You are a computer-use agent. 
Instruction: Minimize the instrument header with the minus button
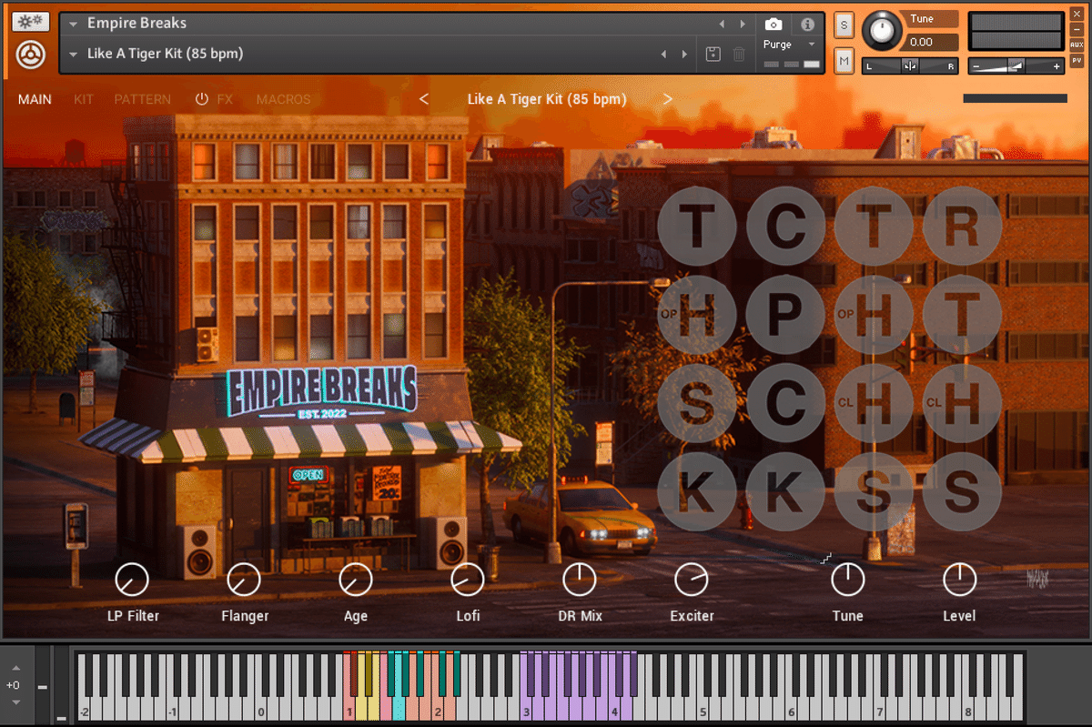1077,30
